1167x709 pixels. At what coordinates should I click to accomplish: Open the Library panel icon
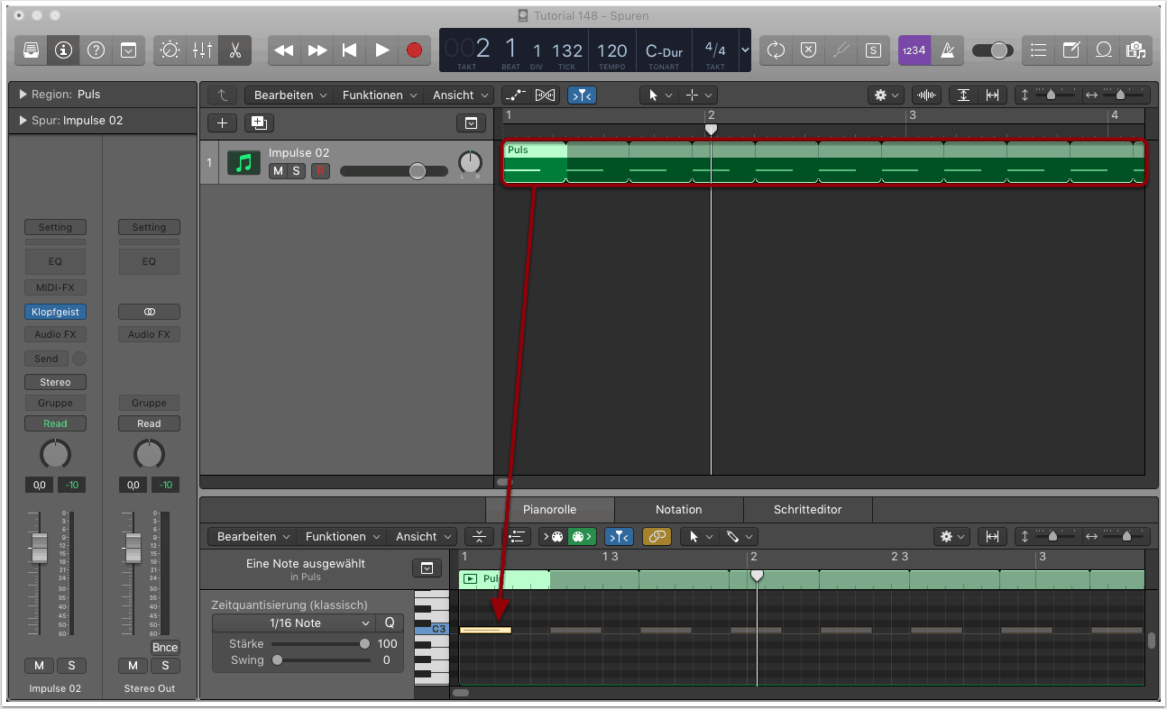coord(31,50)
